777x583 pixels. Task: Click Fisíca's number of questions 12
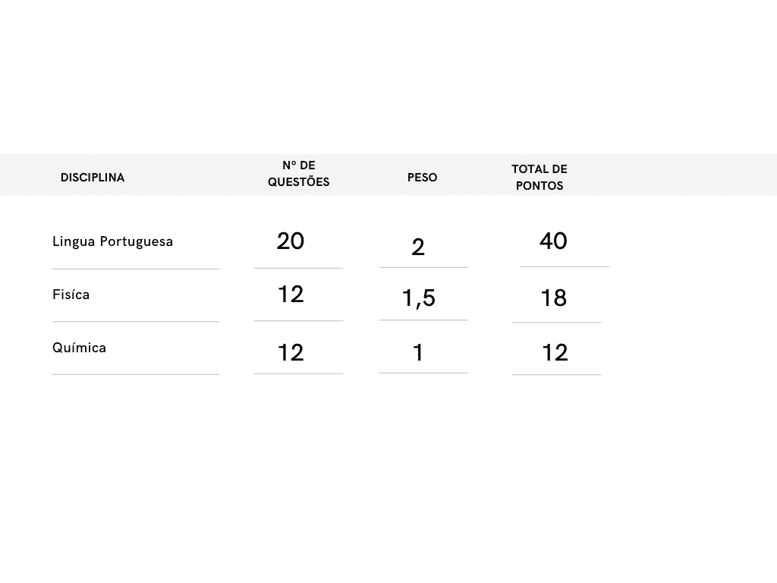pyautogui.click(x=291, y=295)
